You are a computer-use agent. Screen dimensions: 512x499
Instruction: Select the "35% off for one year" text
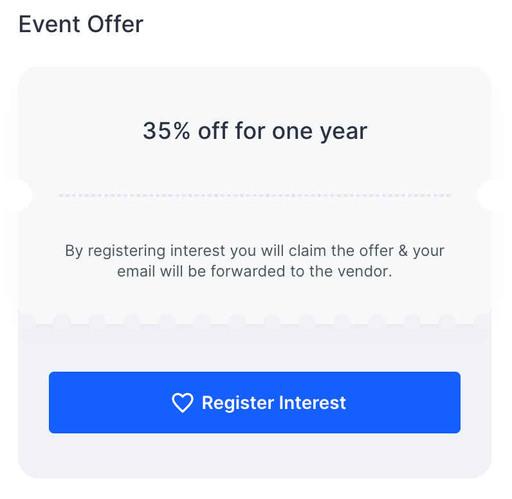255,131
